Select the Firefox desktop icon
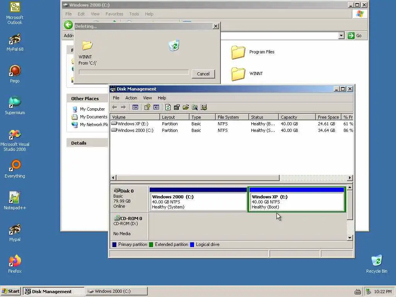The height and width of the screenshot is (297, 396). point(15,264)
